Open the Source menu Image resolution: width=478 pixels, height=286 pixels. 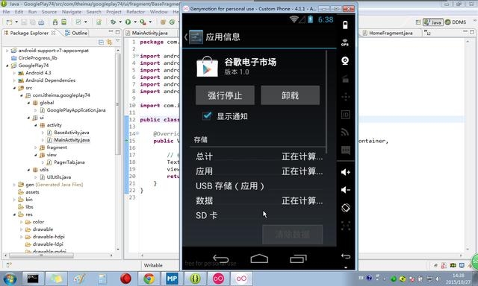pos(49,12)
